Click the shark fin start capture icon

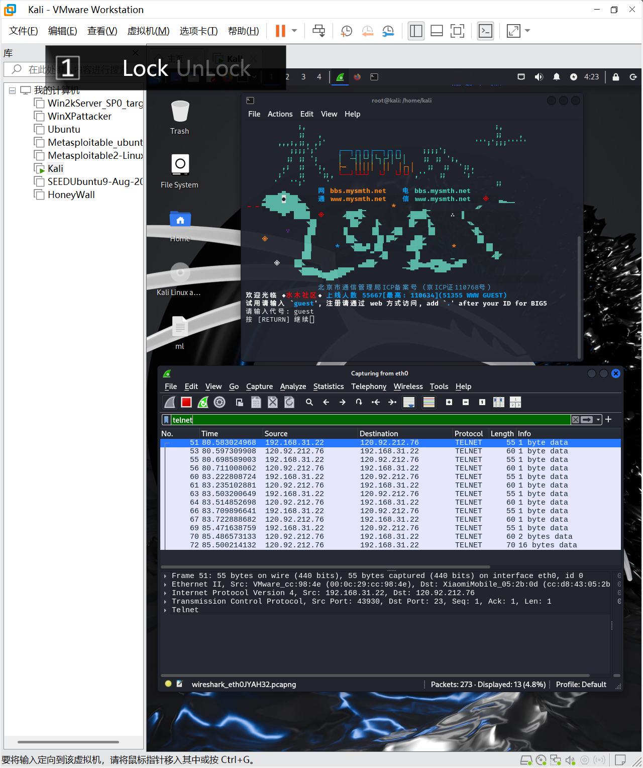coord(170,402)
